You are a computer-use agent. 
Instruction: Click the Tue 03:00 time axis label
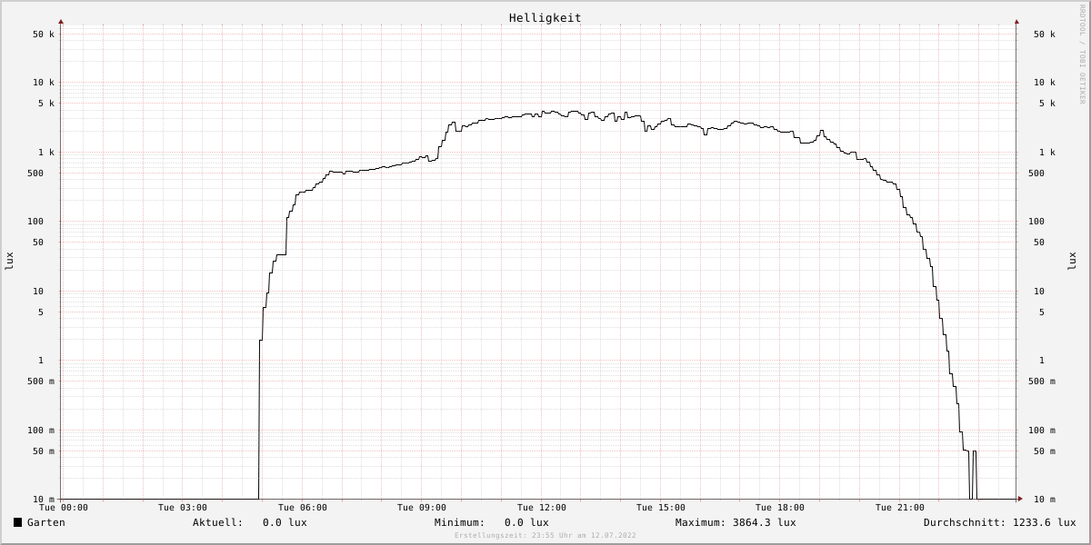(x=183, y=508)
